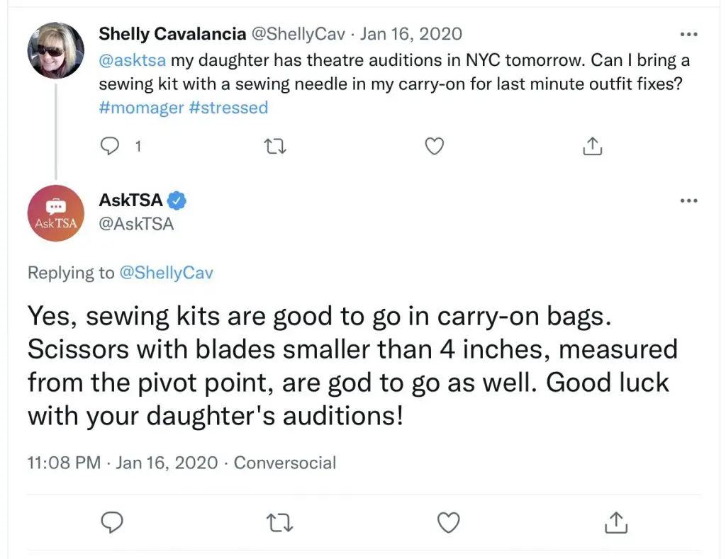Click reply icon on Shelly's tweet
This screenshot has width=726, height=559.
point(110,146)
